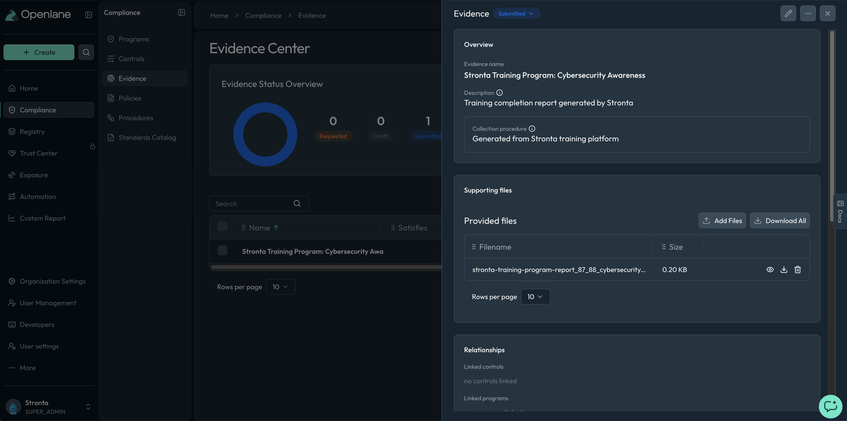Viewport: 847px width, 421px height.
Task: Open the Stronta Training Program: Cybersecurity Awa row
Action: [312, 251]
